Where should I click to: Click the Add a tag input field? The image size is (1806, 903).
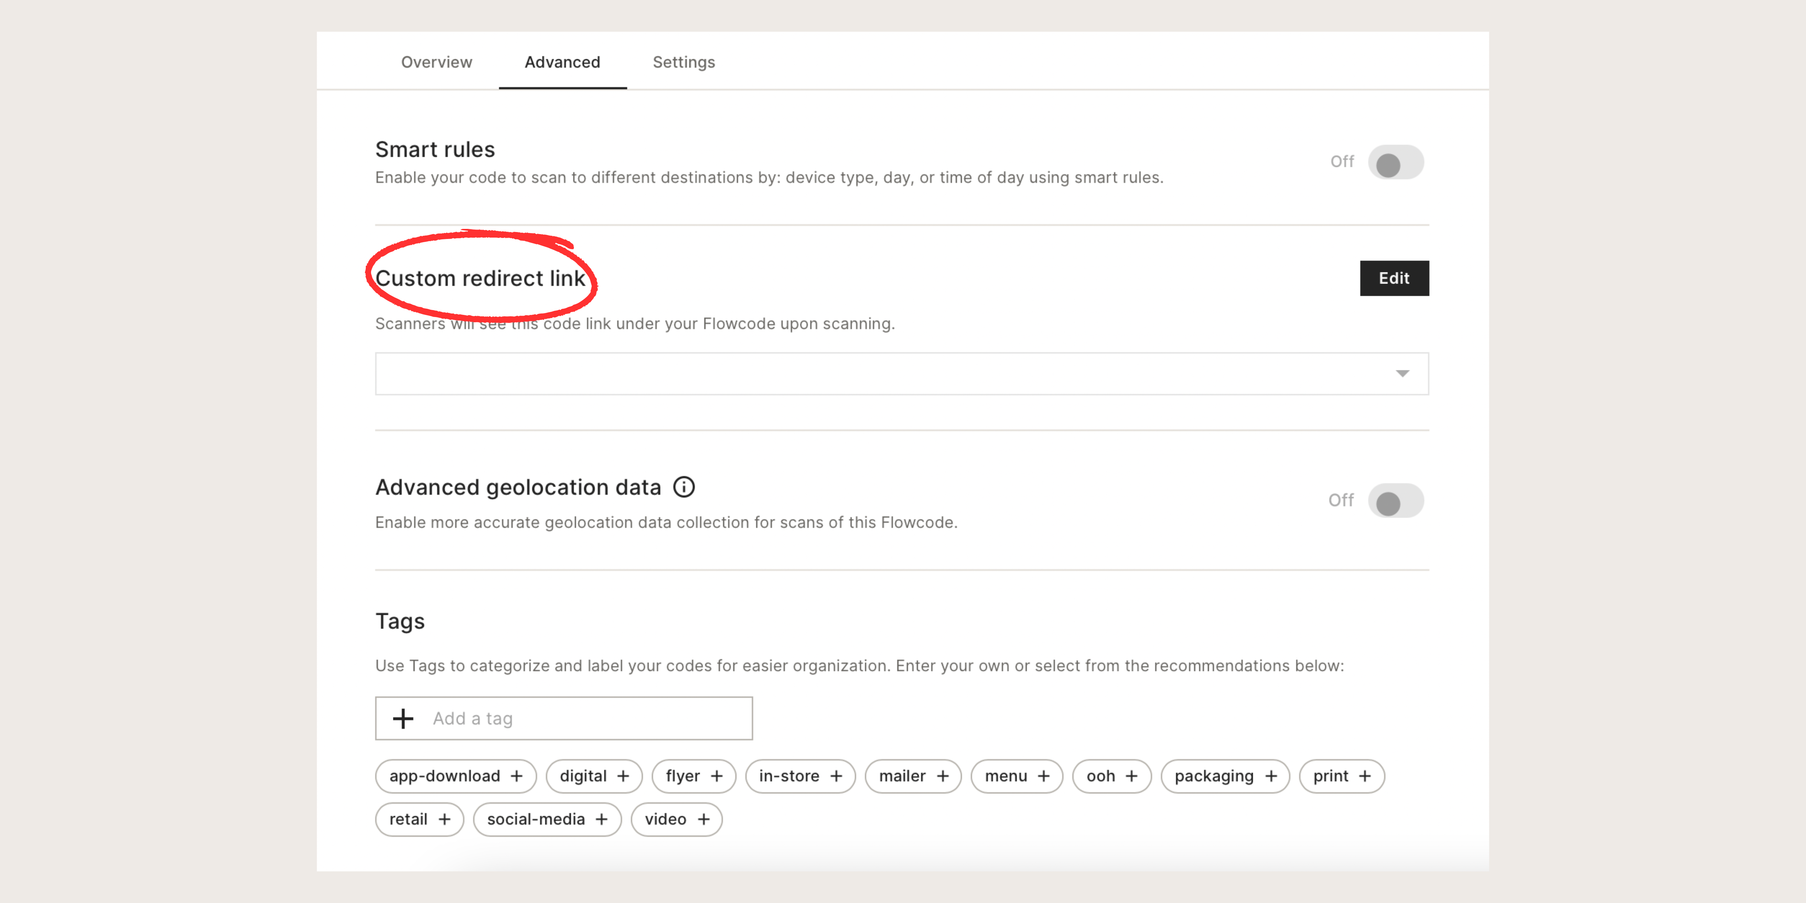(x=564, y=718)
